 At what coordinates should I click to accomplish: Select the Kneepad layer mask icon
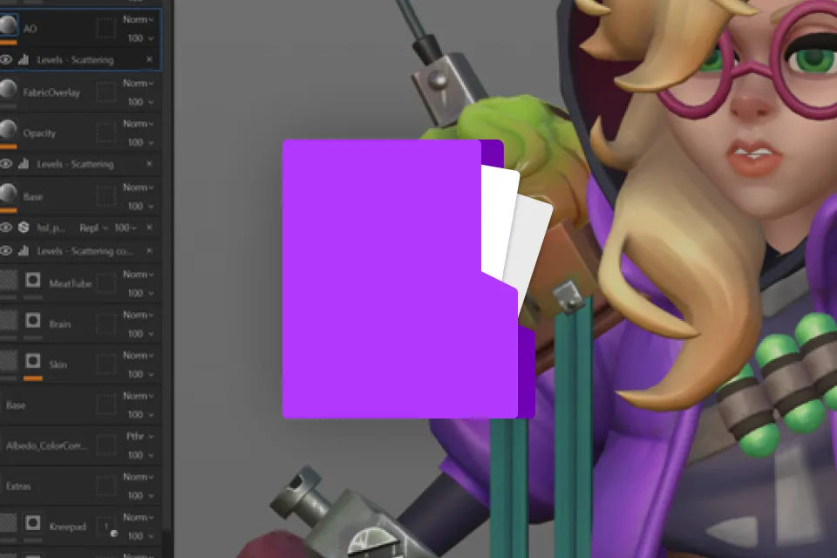point(33,523)
